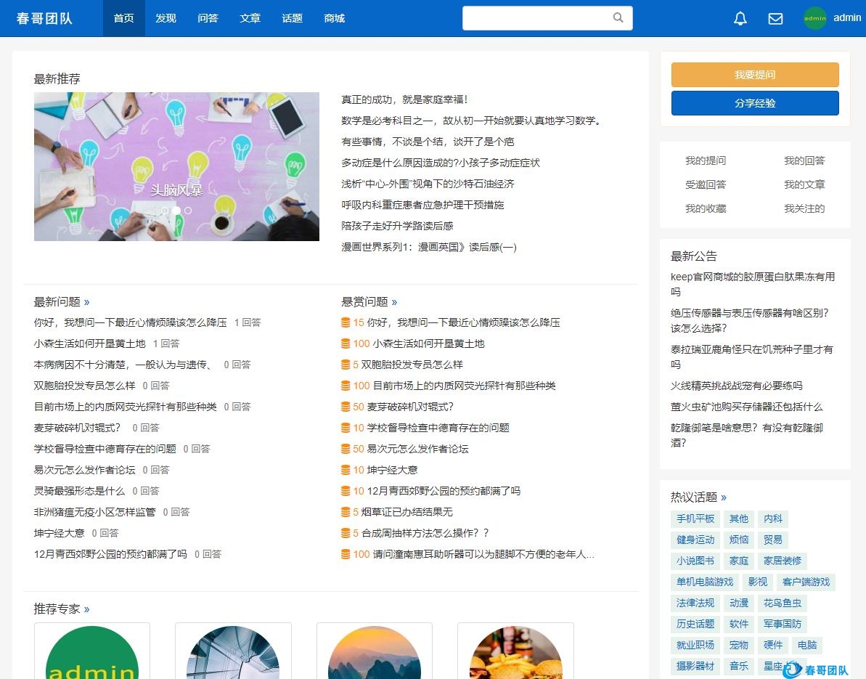Select the middle carousel indicator dot
Image resolution: width=866 pixels, height=679 pixels.
176,211
